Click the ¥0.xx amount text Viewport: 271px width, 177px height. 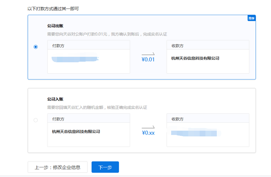pyautogui.click(x=148, y=133)
